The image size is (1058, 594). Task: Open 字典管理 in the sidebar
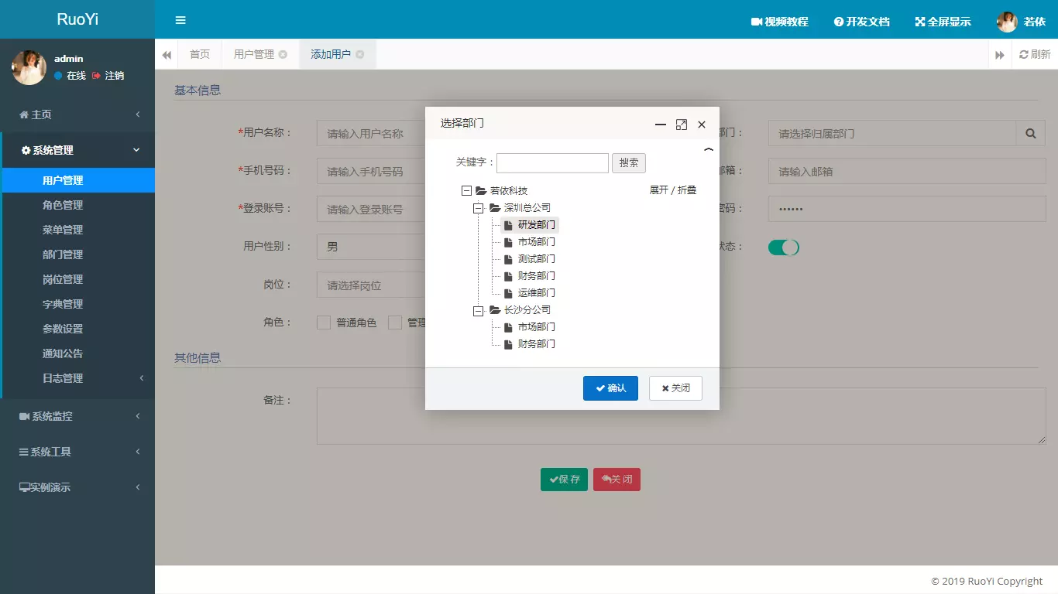[x=77, y=304]
